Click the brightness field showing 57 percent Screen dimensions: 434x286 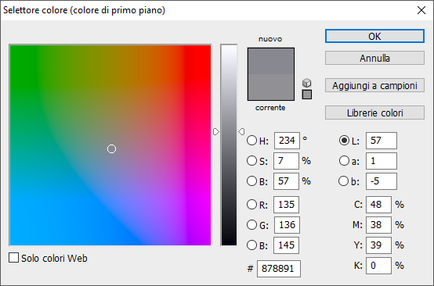pyautogui.click(x=286, y=181)
